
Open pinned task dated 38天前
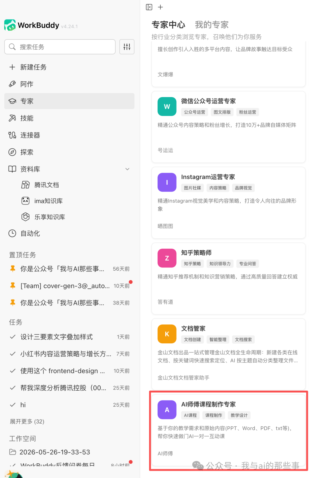coord(69,303)
